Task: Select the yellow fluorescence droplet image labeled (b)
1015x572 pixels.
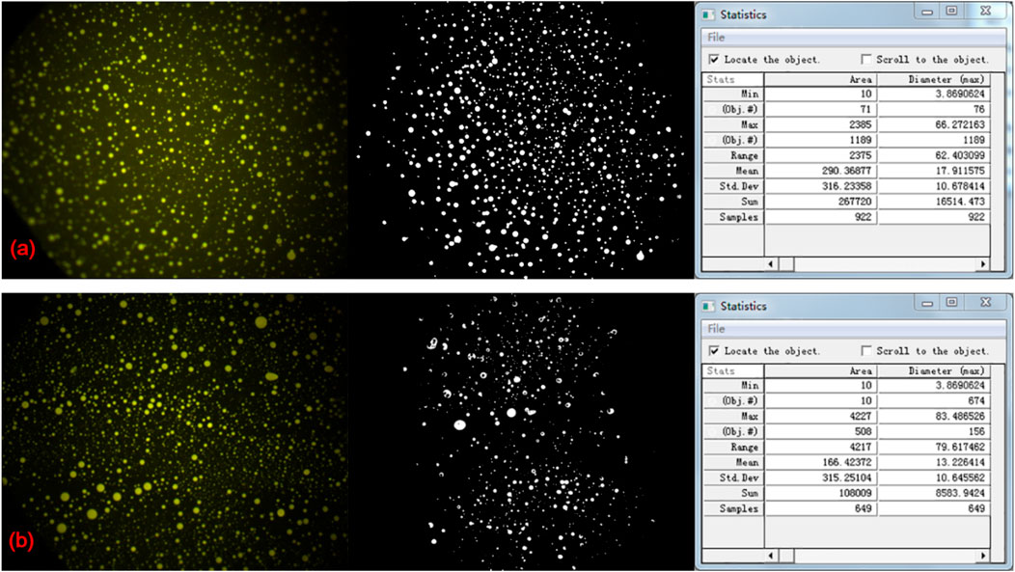Action: (175, 431)
